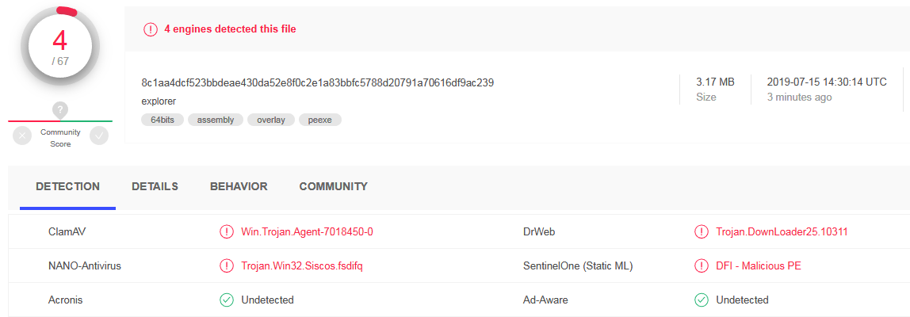Viewport: 910px width, 317px height.
Task: Click the warning icon beside DFI - Malicious PE
Action: click(x=701, y=266)
